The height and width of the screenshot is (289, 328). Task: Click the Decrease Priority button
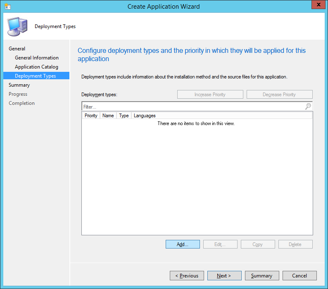coord(280,94)
